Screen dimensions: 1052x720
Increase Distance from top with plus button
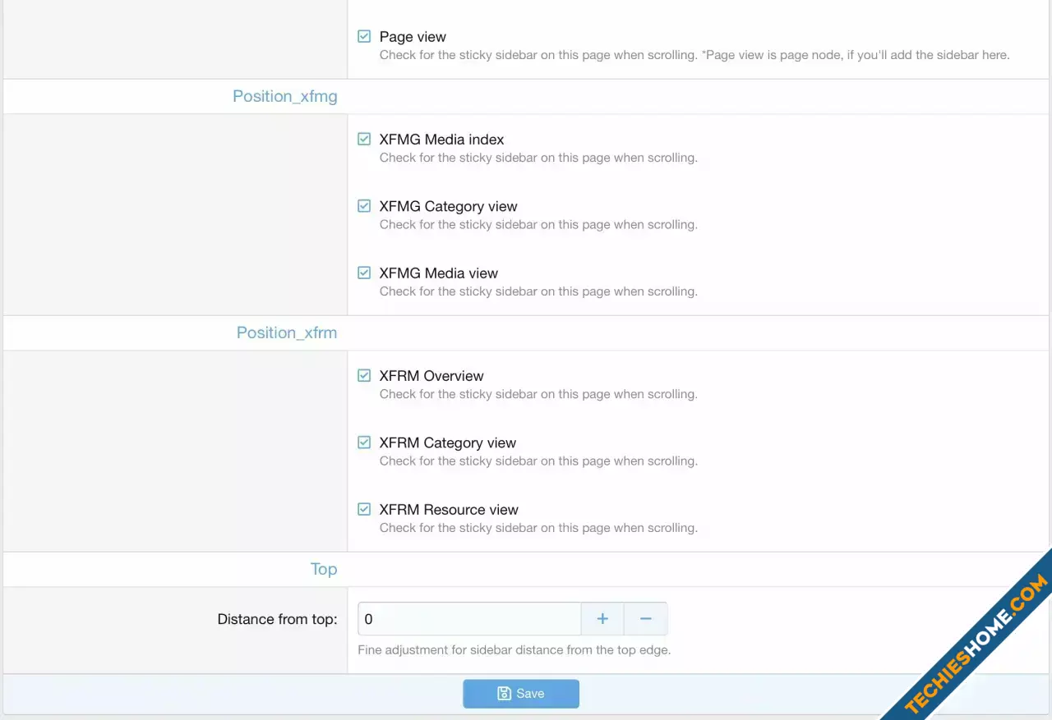(602, 619)
